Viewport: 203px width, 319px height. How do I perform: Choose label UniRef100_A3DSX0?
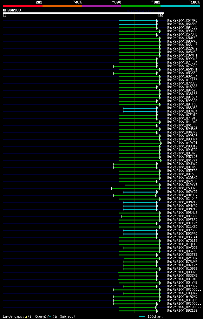[x=182, y=178]
